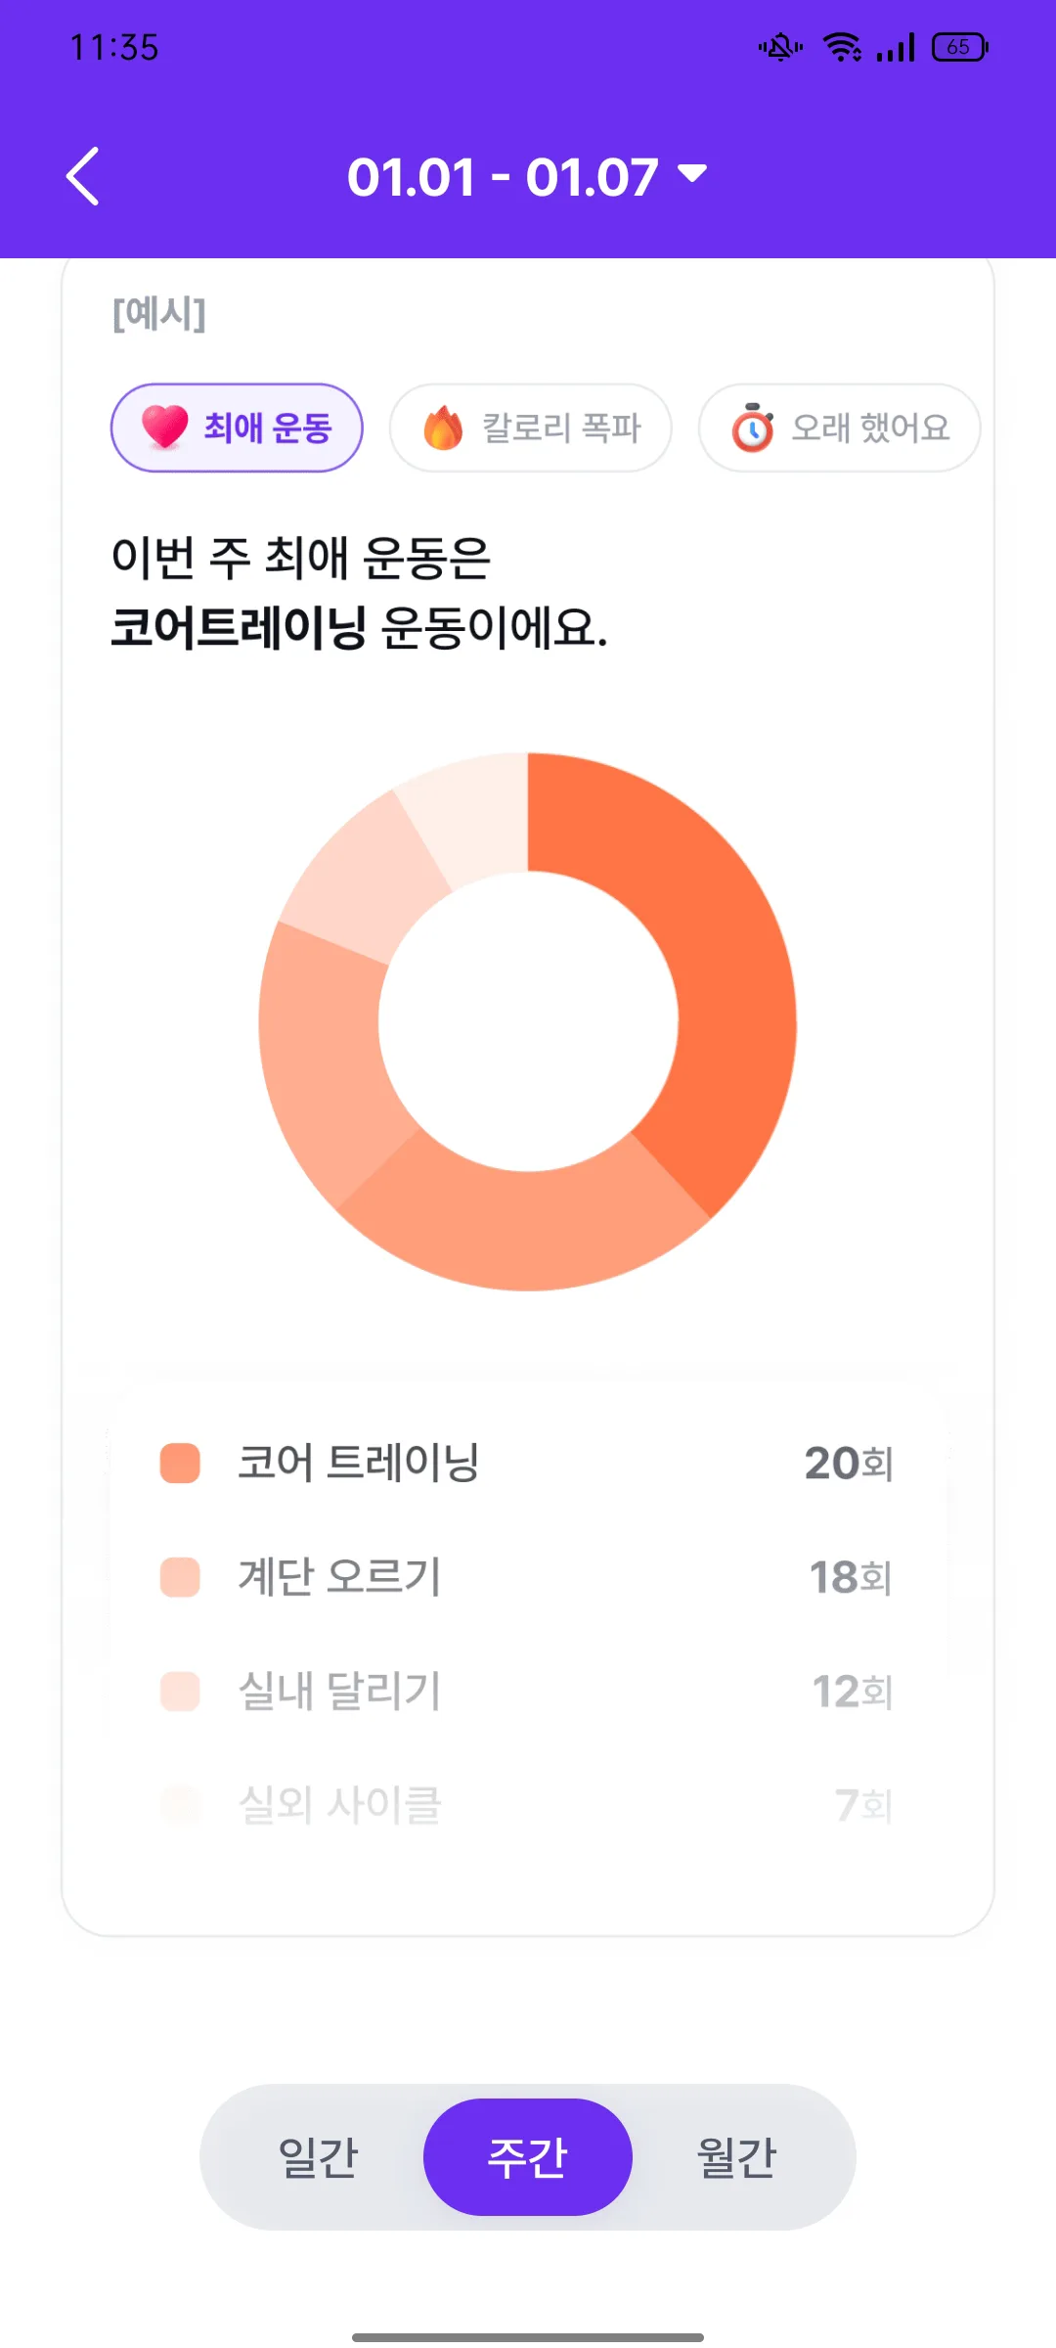Image resolution: width=1056 pixels, height=2348 pixels.
Task: Tap the 12회 count for 실내 달리기
Action: [x=853, y=1692]
